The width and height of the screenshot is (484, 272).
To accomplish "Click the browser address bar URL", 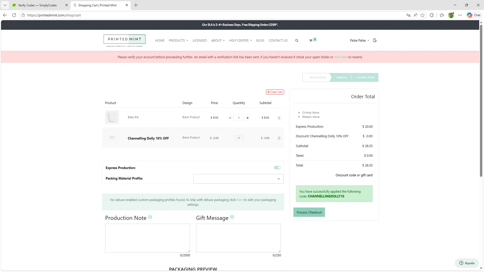I will coord(54,15).
